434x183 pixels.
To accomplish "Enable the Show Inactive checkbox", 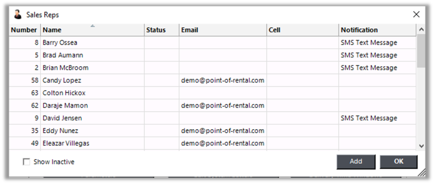I will pos(26,162).
